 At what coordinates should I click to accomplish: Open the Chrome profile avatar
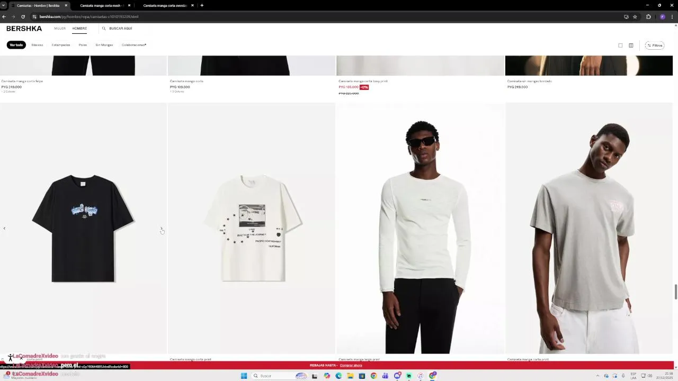pyautogui.click(x=662, y=16)
